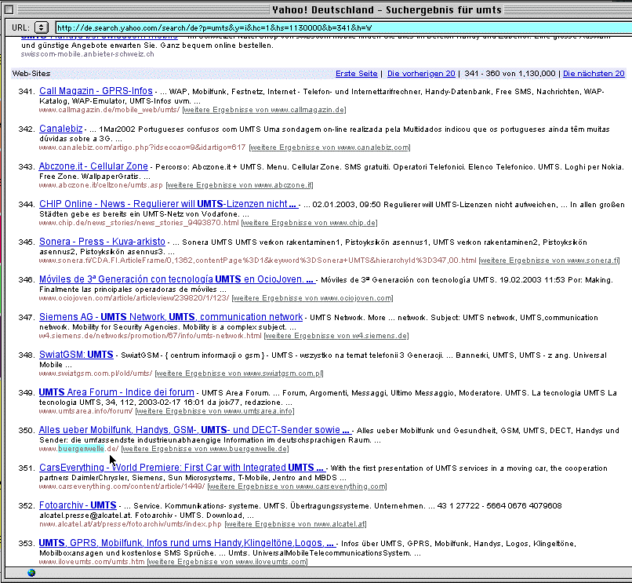Open the SwiatGSM: UMTS result
The height and width of the screenshot is (583, 632).
tap(76, 355)
